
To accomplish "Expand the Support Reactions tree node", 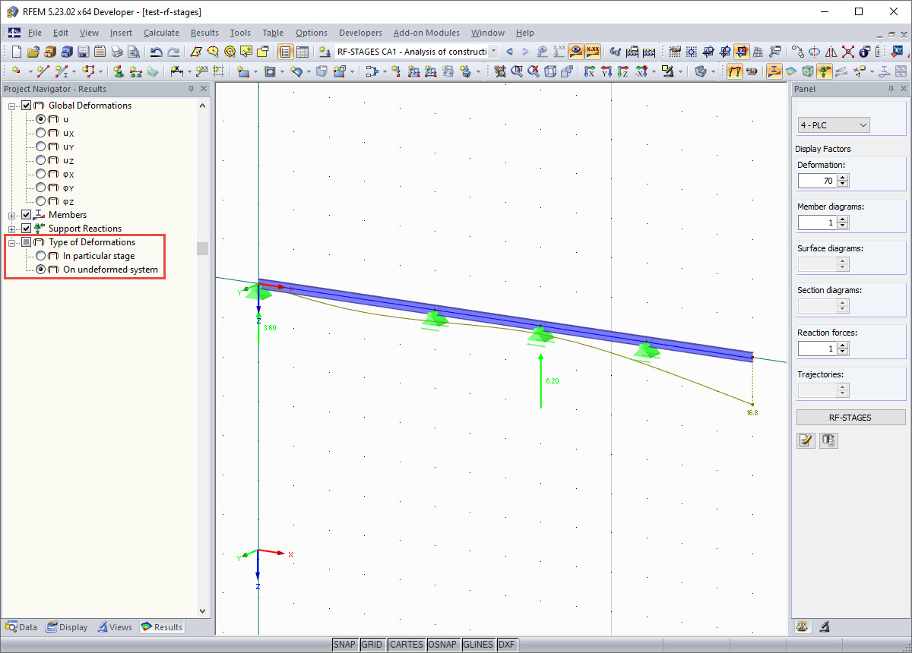I will click(x=13, y=229).
